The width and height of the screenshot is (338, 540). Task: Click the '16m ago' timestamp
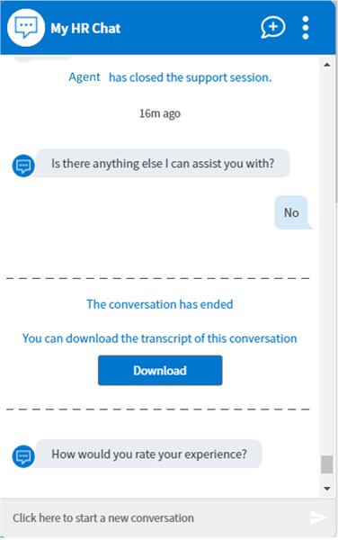click(160, 113)
